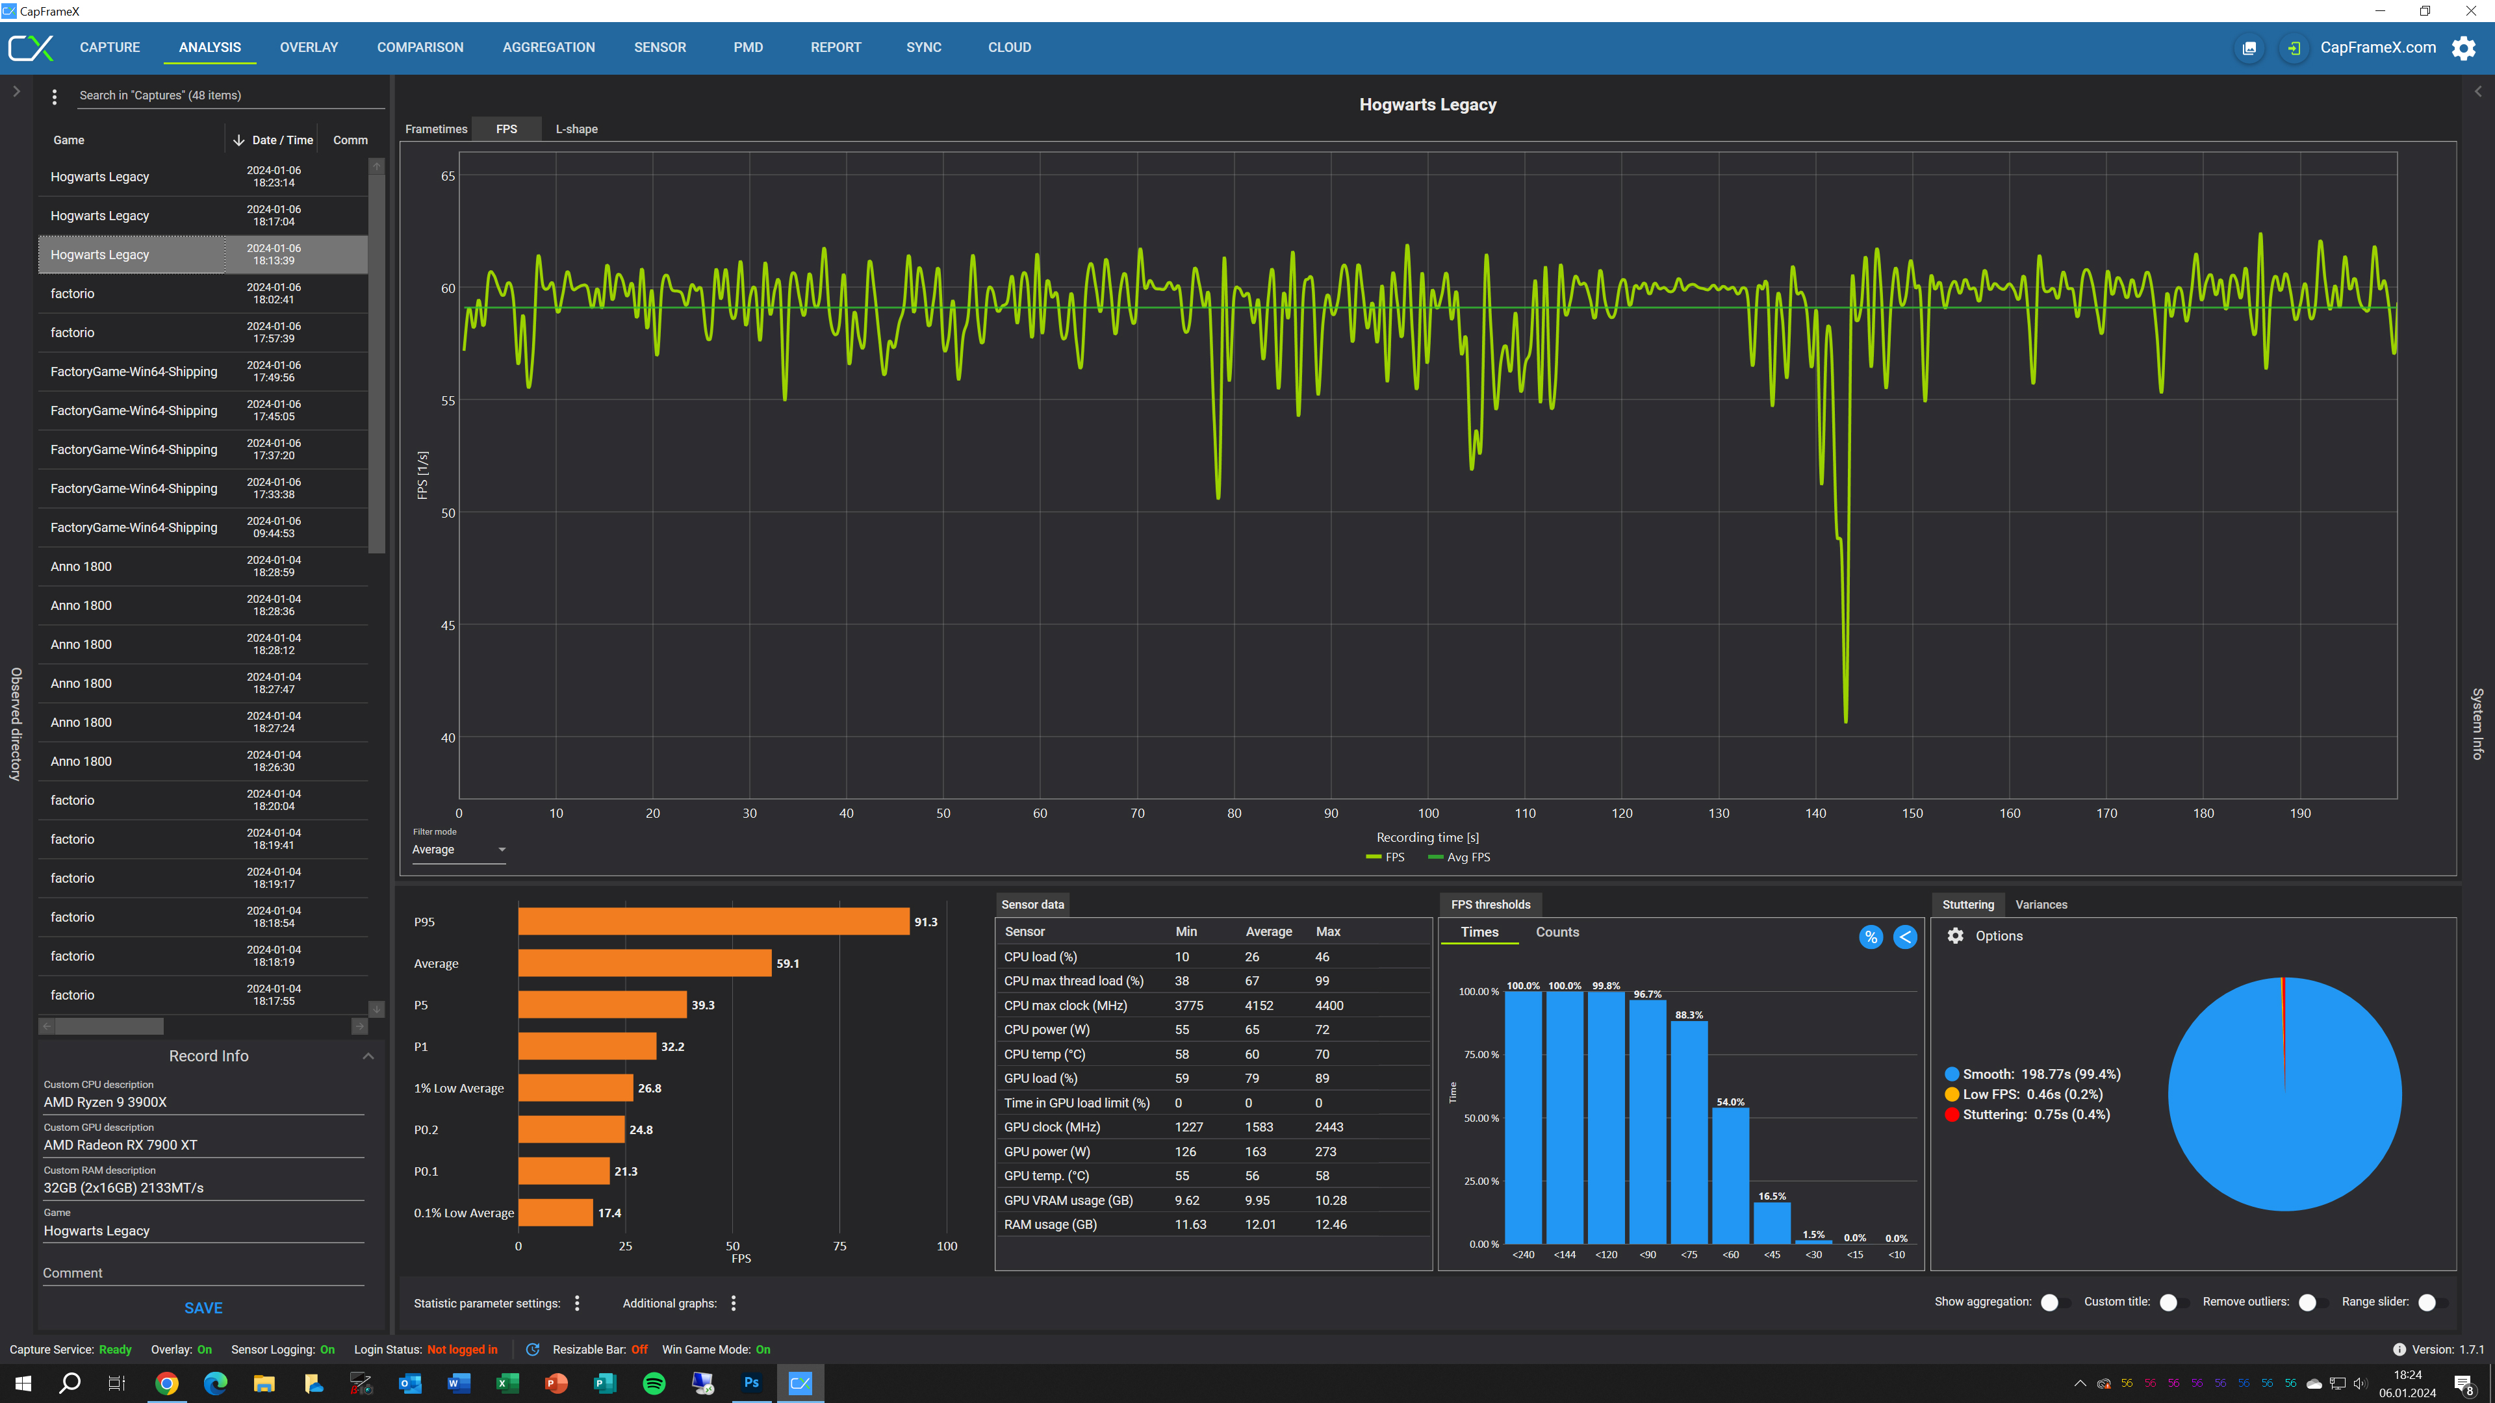
Task: Open the CapFrameX settings gear
Action: point(2463,47)
